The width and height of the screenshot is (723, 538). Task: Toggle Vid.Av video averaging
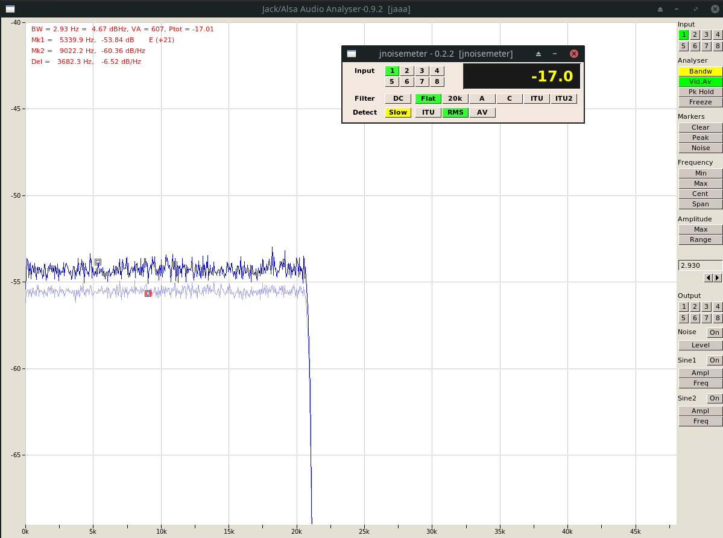[x=701, y=81]
